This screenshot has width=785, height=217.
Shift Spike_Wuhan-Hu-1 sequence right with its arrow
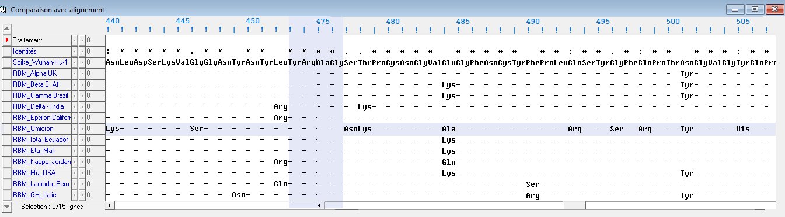point(82,62)
